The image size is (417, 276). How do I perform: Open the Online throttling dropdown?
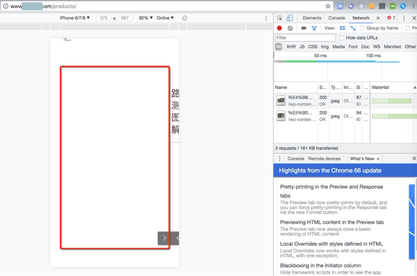point(165,18)
